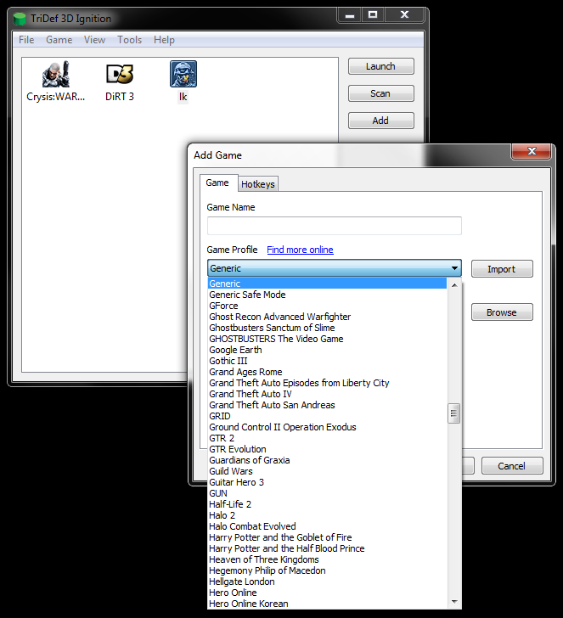Close the Add Game dialog

click(532, 151)
